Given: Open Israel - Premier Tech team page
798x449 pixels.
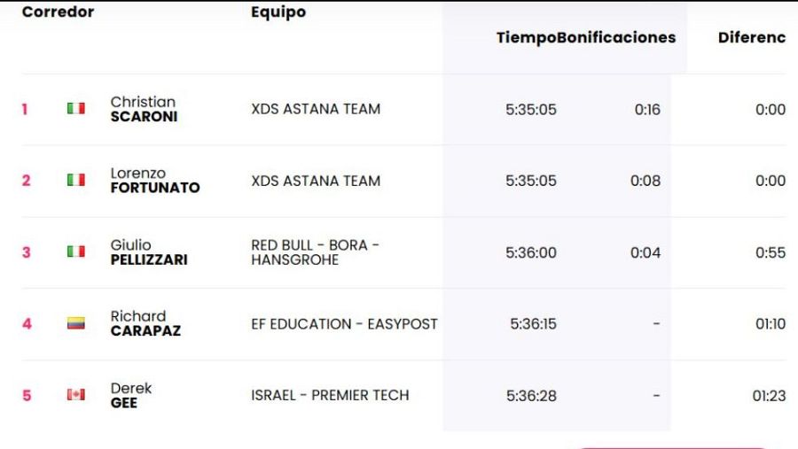Looking at the screenshot, I should tap(330, 395).
